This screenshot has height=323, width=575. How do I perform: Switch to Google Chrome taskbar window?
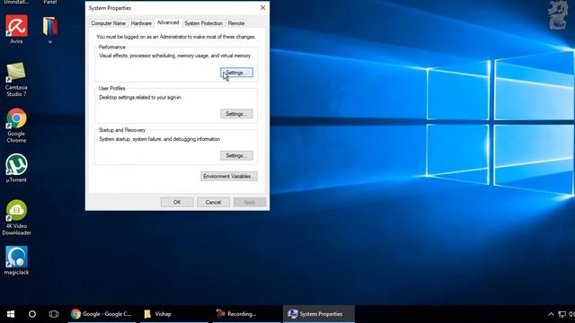(x=102, y=314)
